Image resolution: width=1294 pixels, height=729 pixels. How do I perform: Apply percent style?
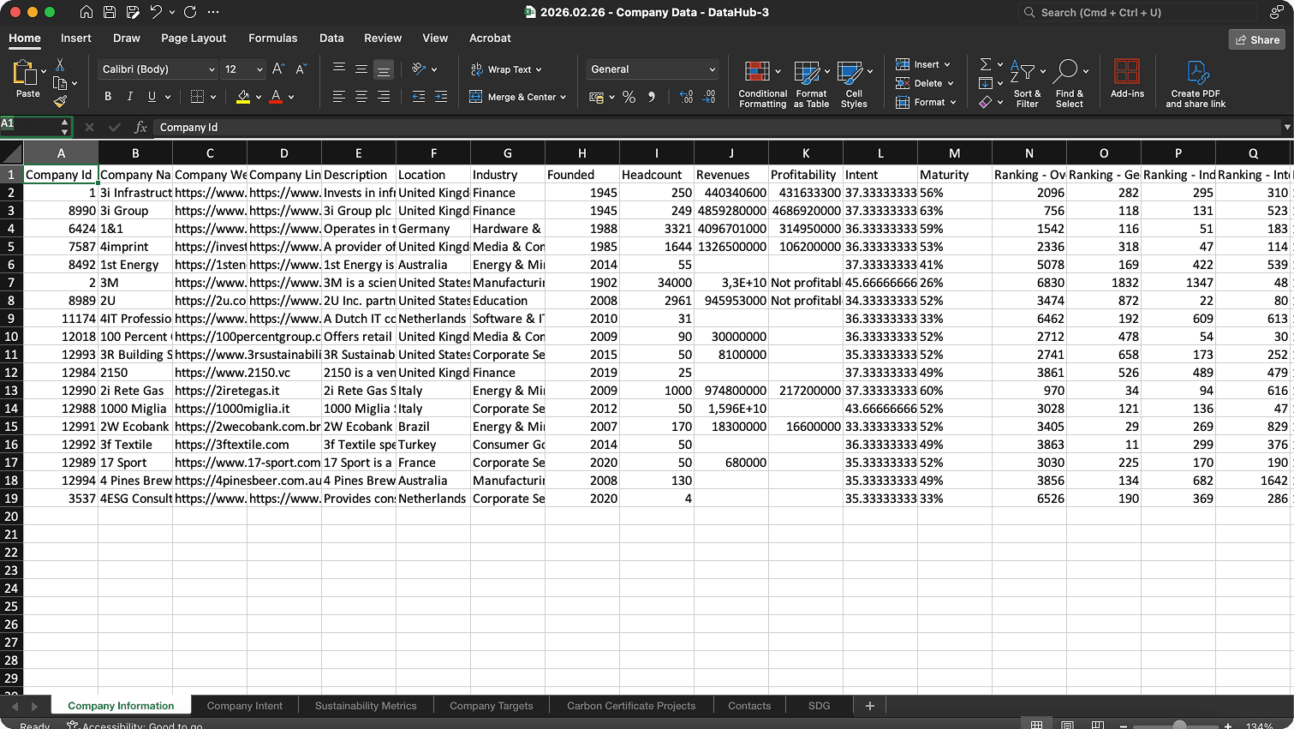click(629, 97)
